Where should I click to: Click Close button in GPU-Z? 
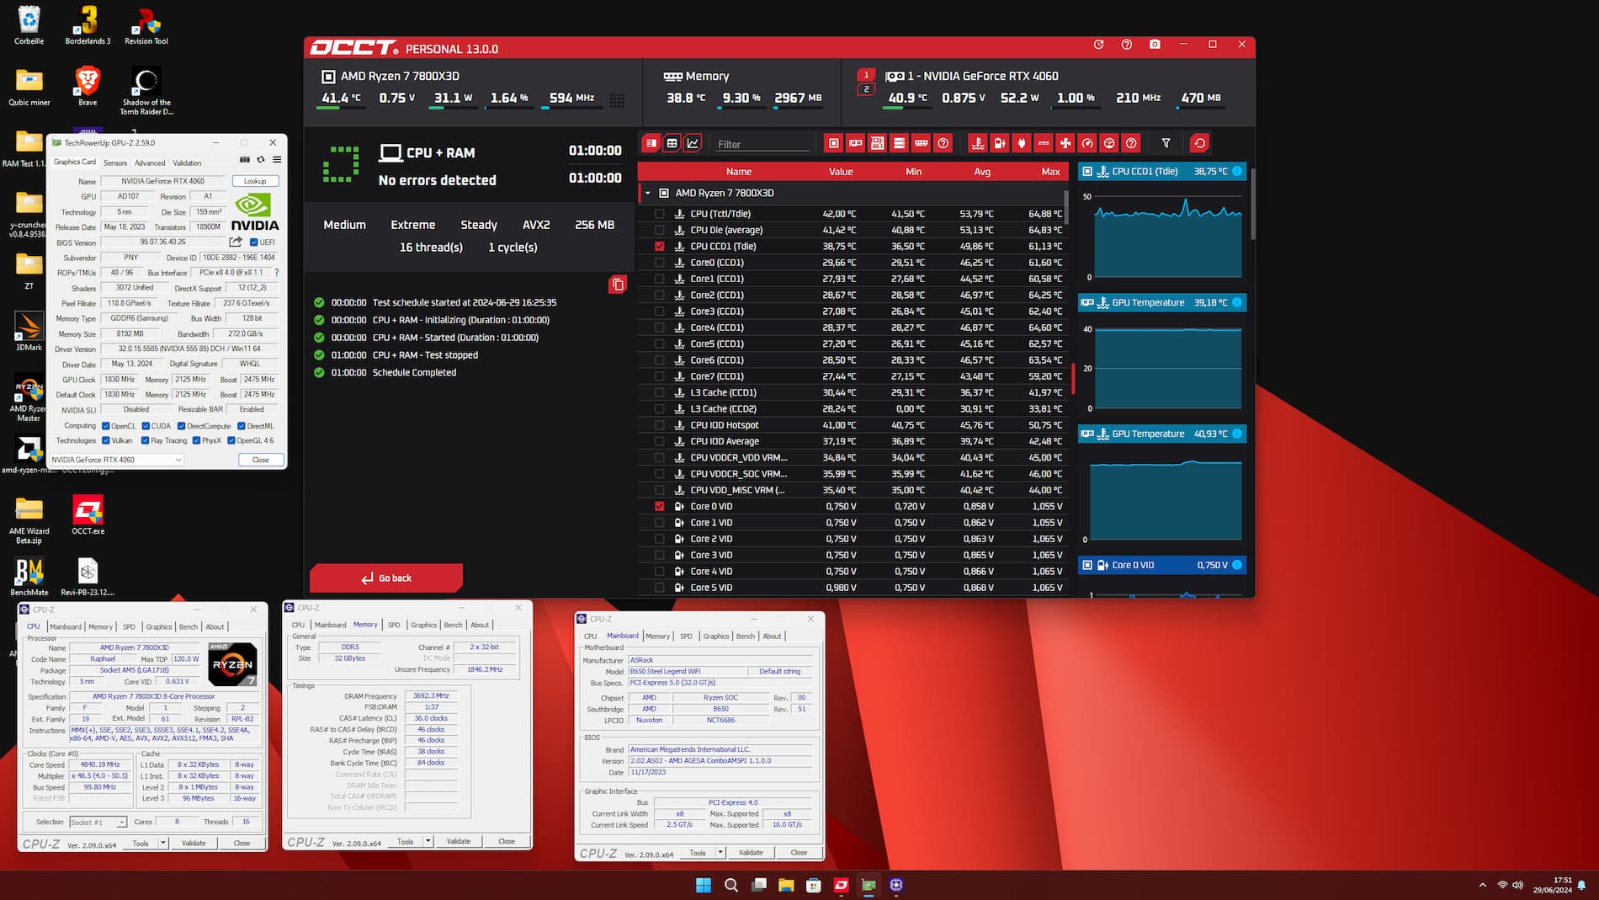(261, 460)
